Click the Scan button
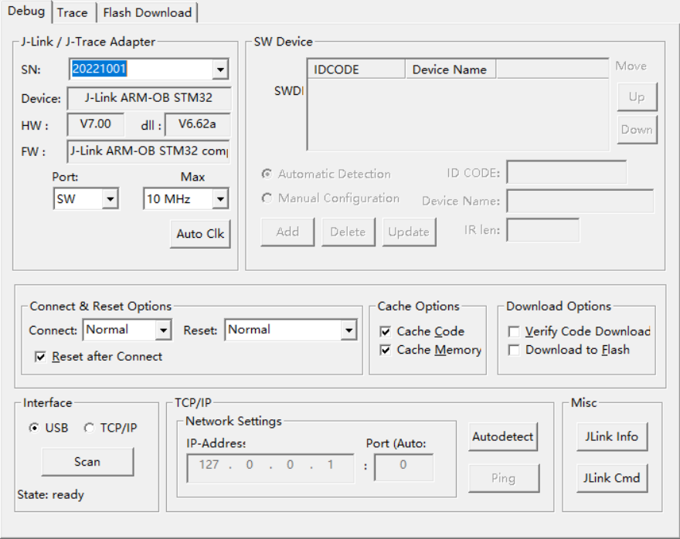 click(x=87, y=462)
